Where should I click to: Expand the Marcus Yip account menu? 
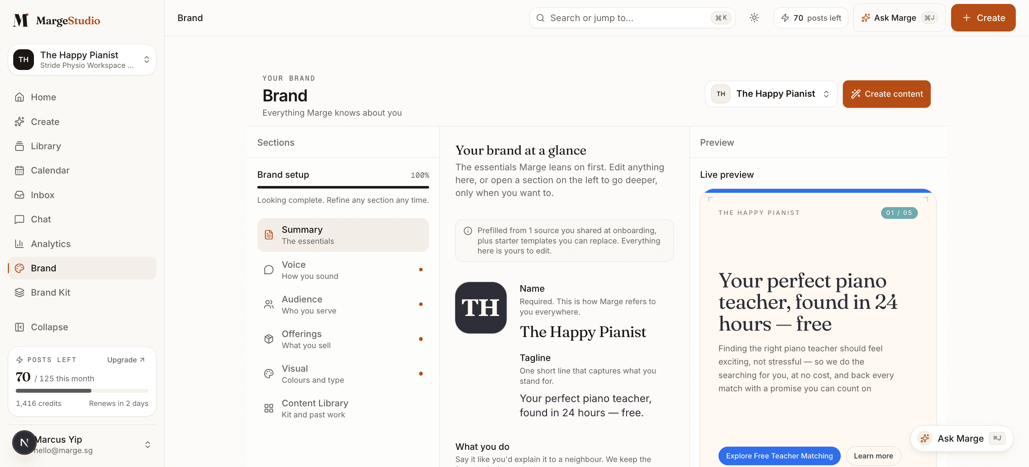(x=82, y=444)
